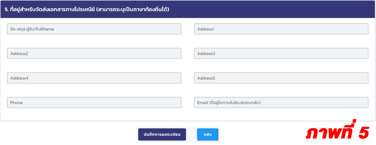This screenshot has width=376, height=145.
Task: Activate the Address4 text field
Action: click(94, 78)
